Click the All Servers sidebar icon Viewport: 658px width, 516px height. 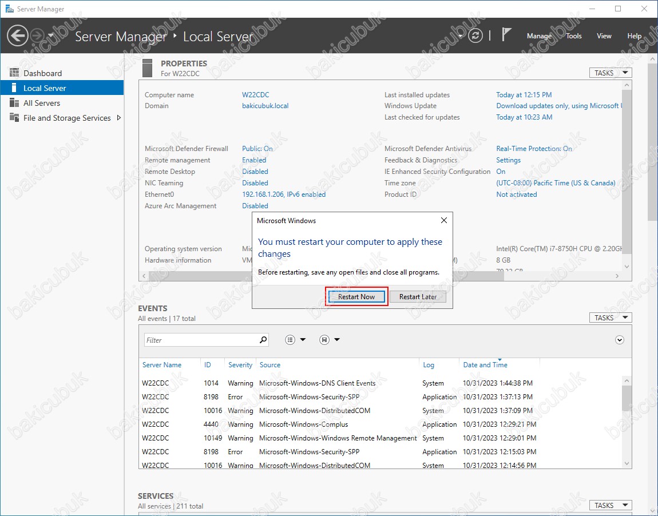point(14,103)
